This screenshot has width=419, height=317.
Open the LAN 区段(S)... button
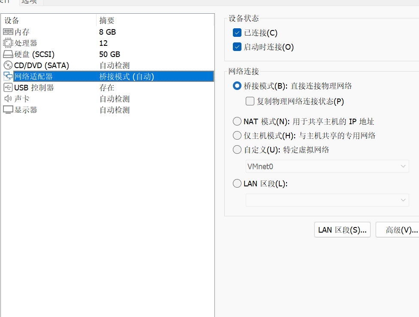pyautogui.click(x=342, y=230)
